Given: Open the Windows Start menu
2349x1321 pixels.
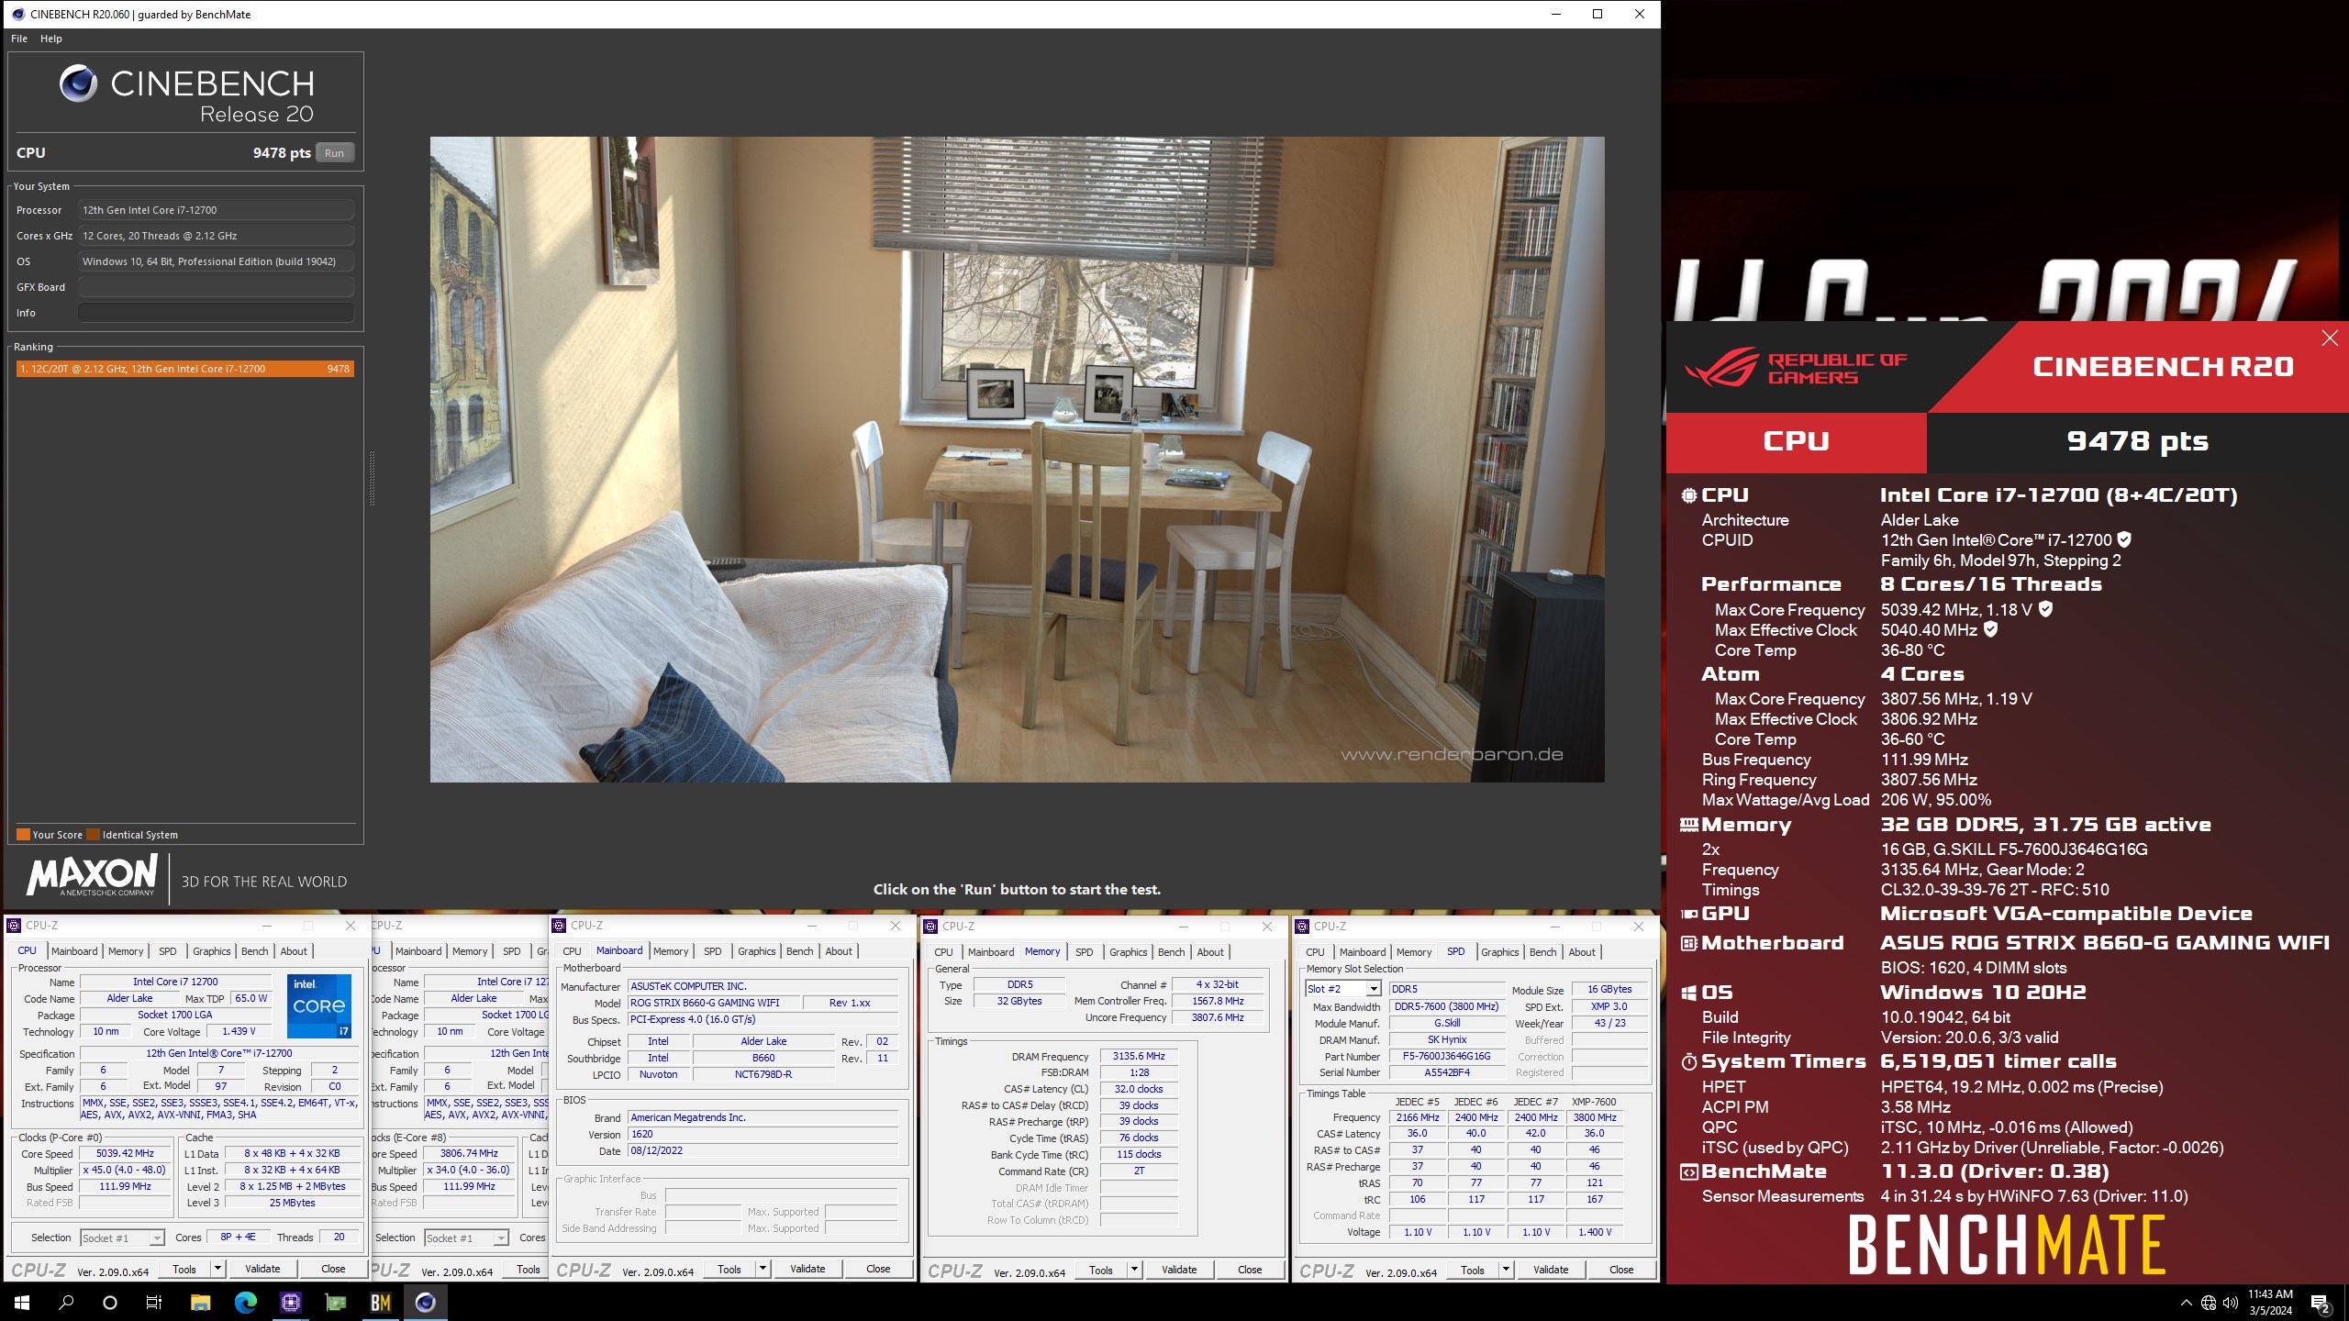Looking at the screenshot, I should [x=22, y=1302].
